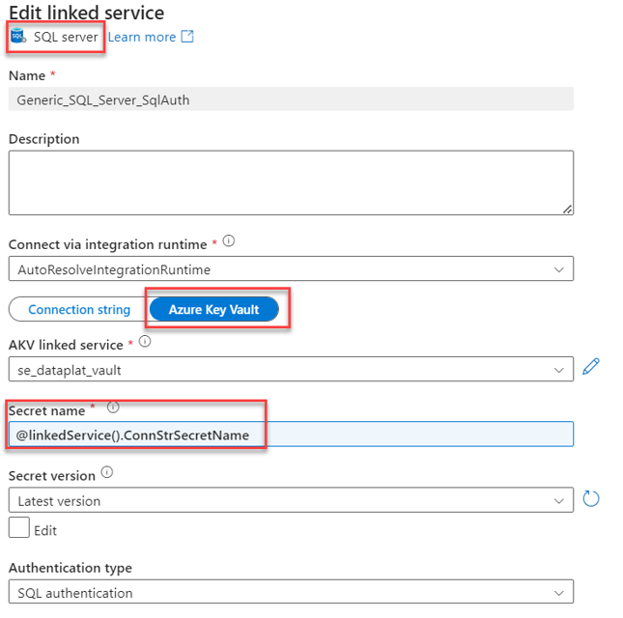Click the pencil icon to edit AKV linked service

(x=591, y=367)
